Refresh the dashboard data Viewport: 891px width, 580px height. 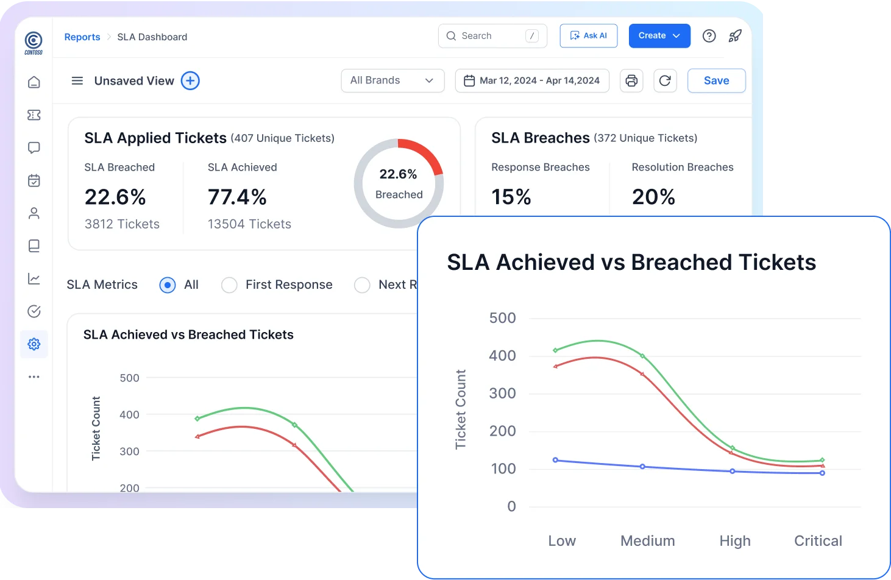[665, 80]
